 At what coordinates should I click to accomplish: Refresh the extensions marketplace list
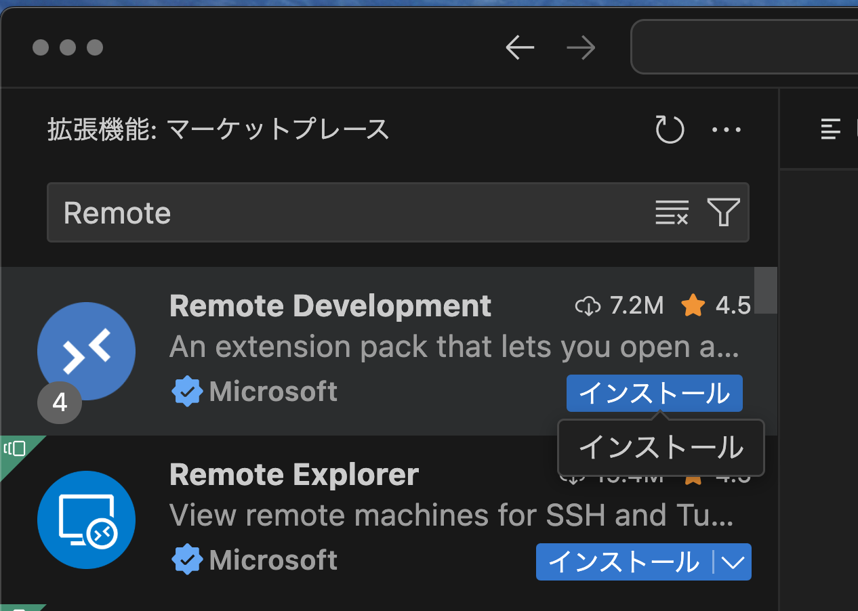tap(670, 129)
